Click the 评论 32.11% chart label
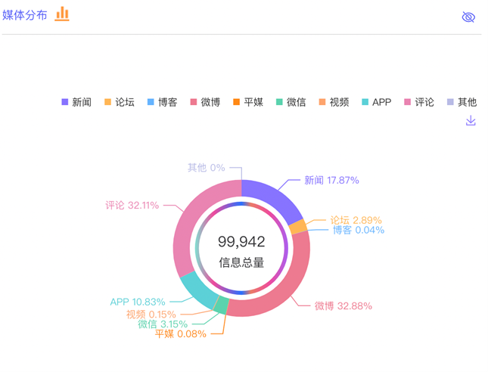Screen dimensions: 488x372 [x=132, y=205]
